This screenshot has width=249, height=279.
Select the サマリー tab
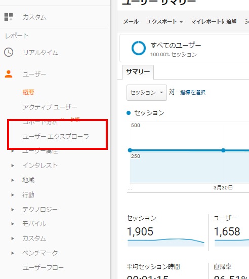(138, 72)
